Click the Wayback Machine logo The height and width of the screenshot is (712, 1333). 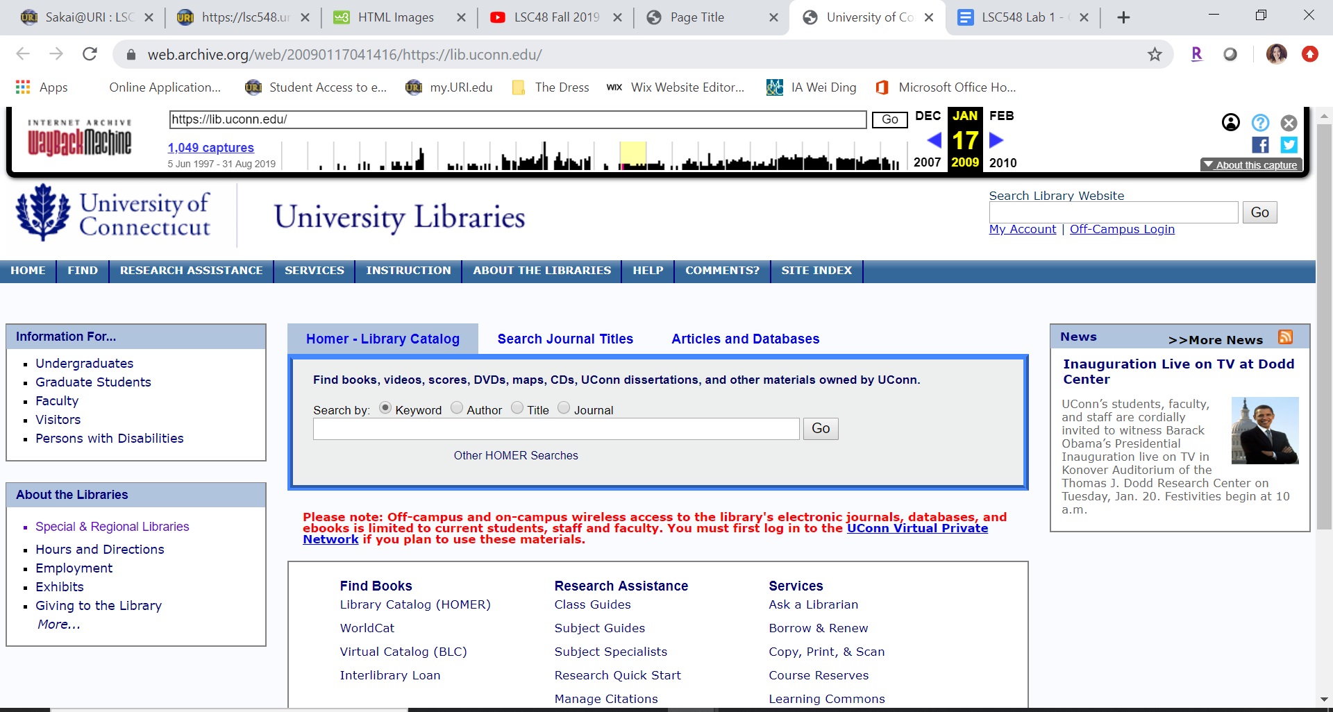[x=79, y=137]
